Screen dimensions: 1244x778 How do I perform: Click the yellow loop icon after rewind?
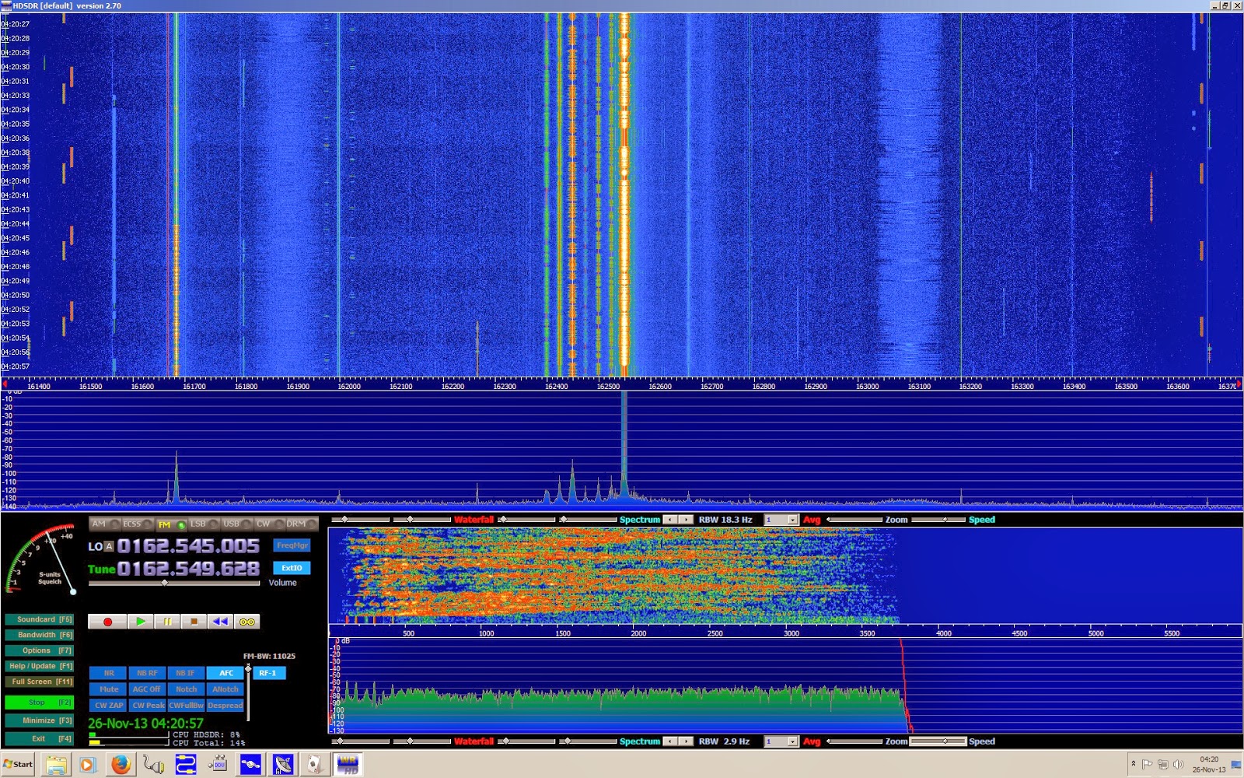247,621
